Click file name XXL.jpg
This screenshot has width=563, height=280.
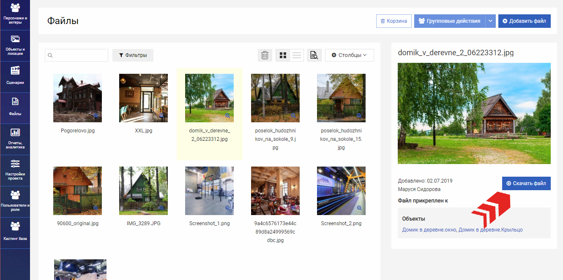(x=144, y=131)
